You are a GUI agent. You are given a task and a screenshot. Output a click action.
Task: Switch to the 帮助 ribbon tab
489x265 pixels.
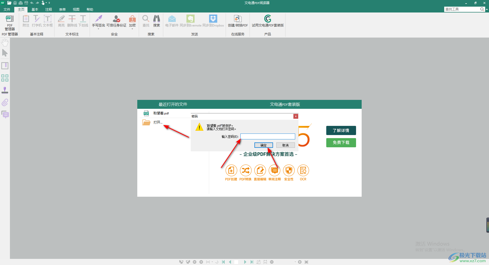coord(90,9)
